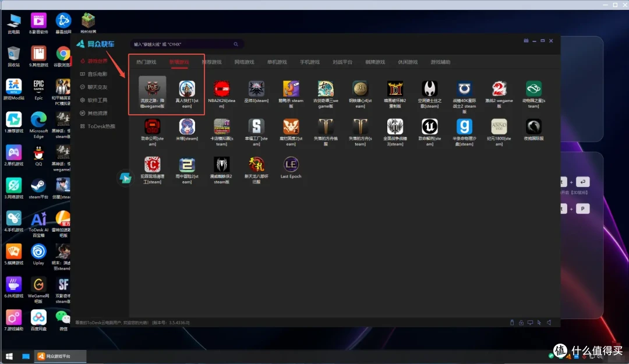Switch to 休闲游戏 tab
The image size is (629, 364).
click(408, 62)
